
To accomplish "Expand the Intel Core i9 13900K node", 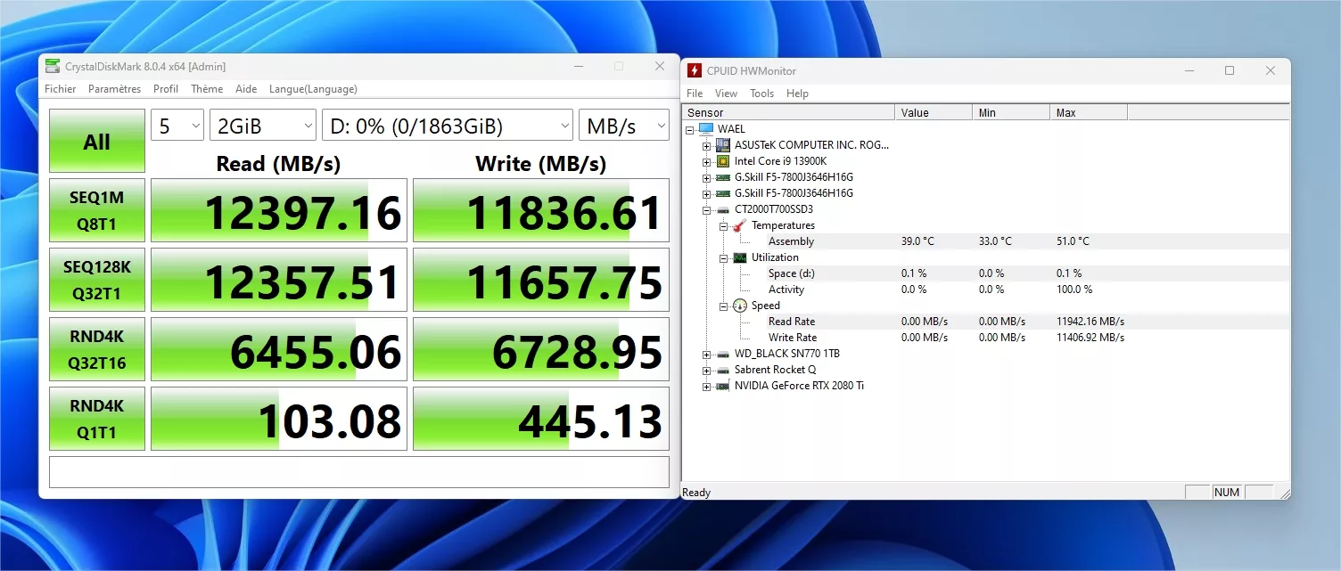I will click(x=706, y=161).
